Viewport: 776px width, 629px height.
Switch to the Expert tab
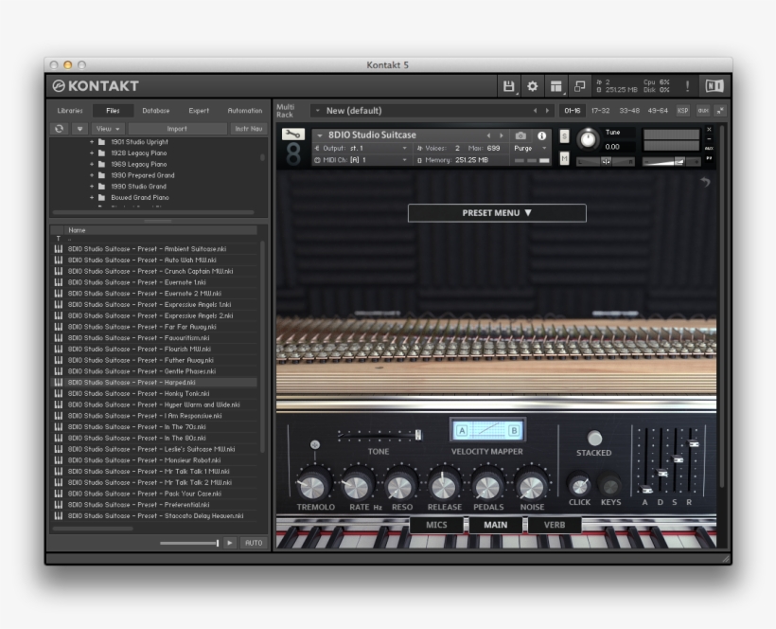pyautogui.click(x=199, y=111)
